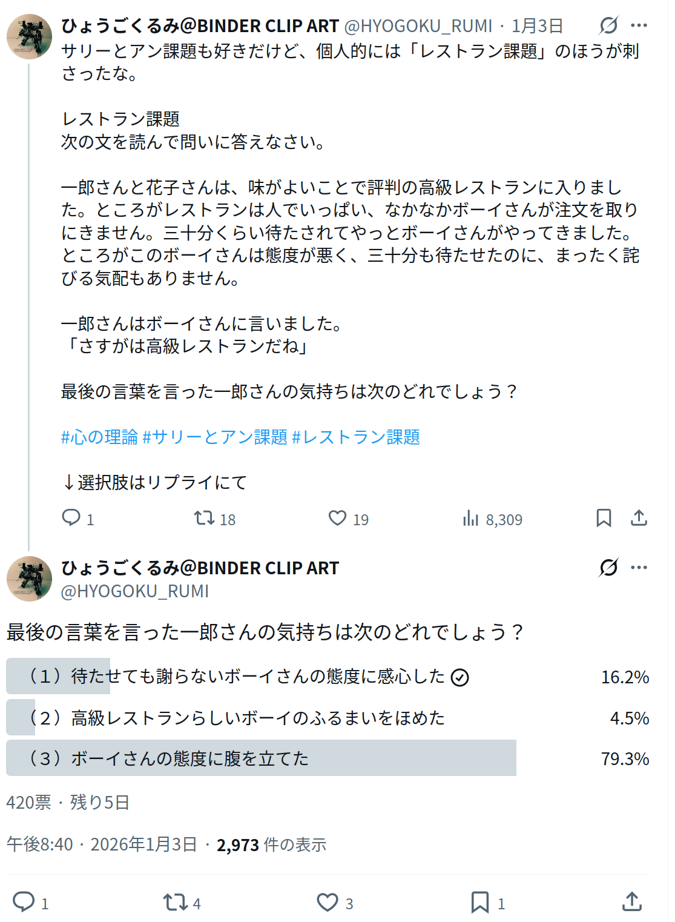Select poll option (2) 高級レストランらしい
Viewport: 675px width, 922px height.
point(242,718)
